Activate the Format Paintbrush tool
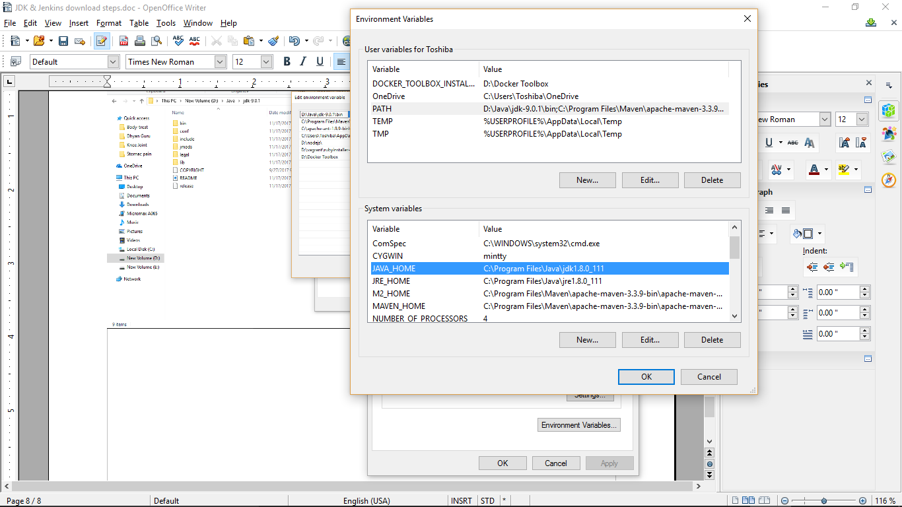Viewport: 902px width, 507px height. click(273, 41)
